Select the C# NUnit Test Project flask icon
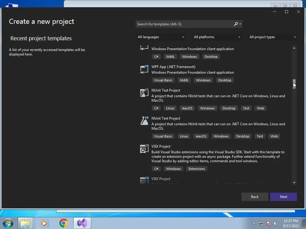Screen dimensions: 306x229 click(144, 93)
